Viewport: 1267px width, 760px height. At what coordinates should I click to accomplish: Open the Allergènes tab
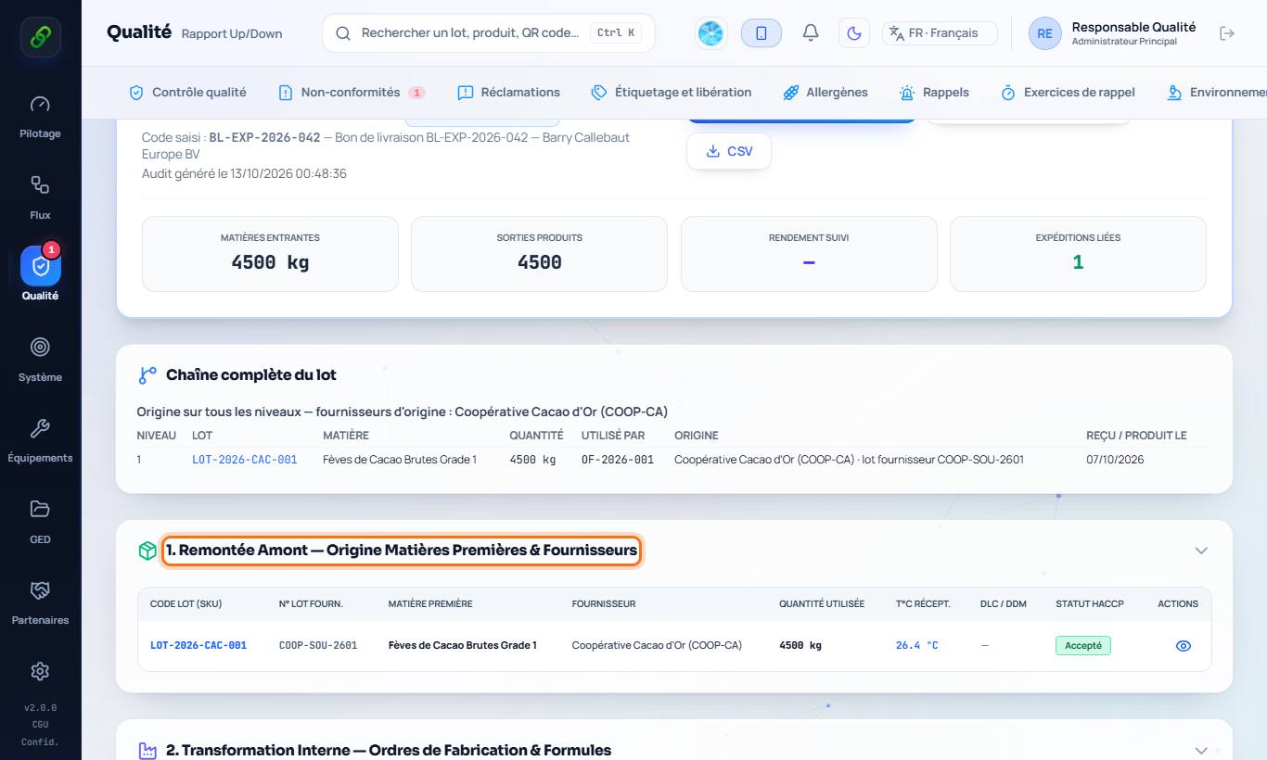[825, 93]
